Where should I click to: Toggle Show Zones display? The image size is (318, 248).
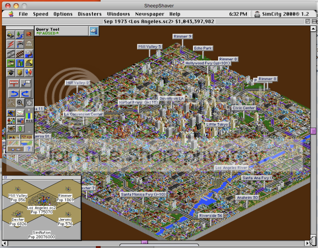tap(26, 143)
